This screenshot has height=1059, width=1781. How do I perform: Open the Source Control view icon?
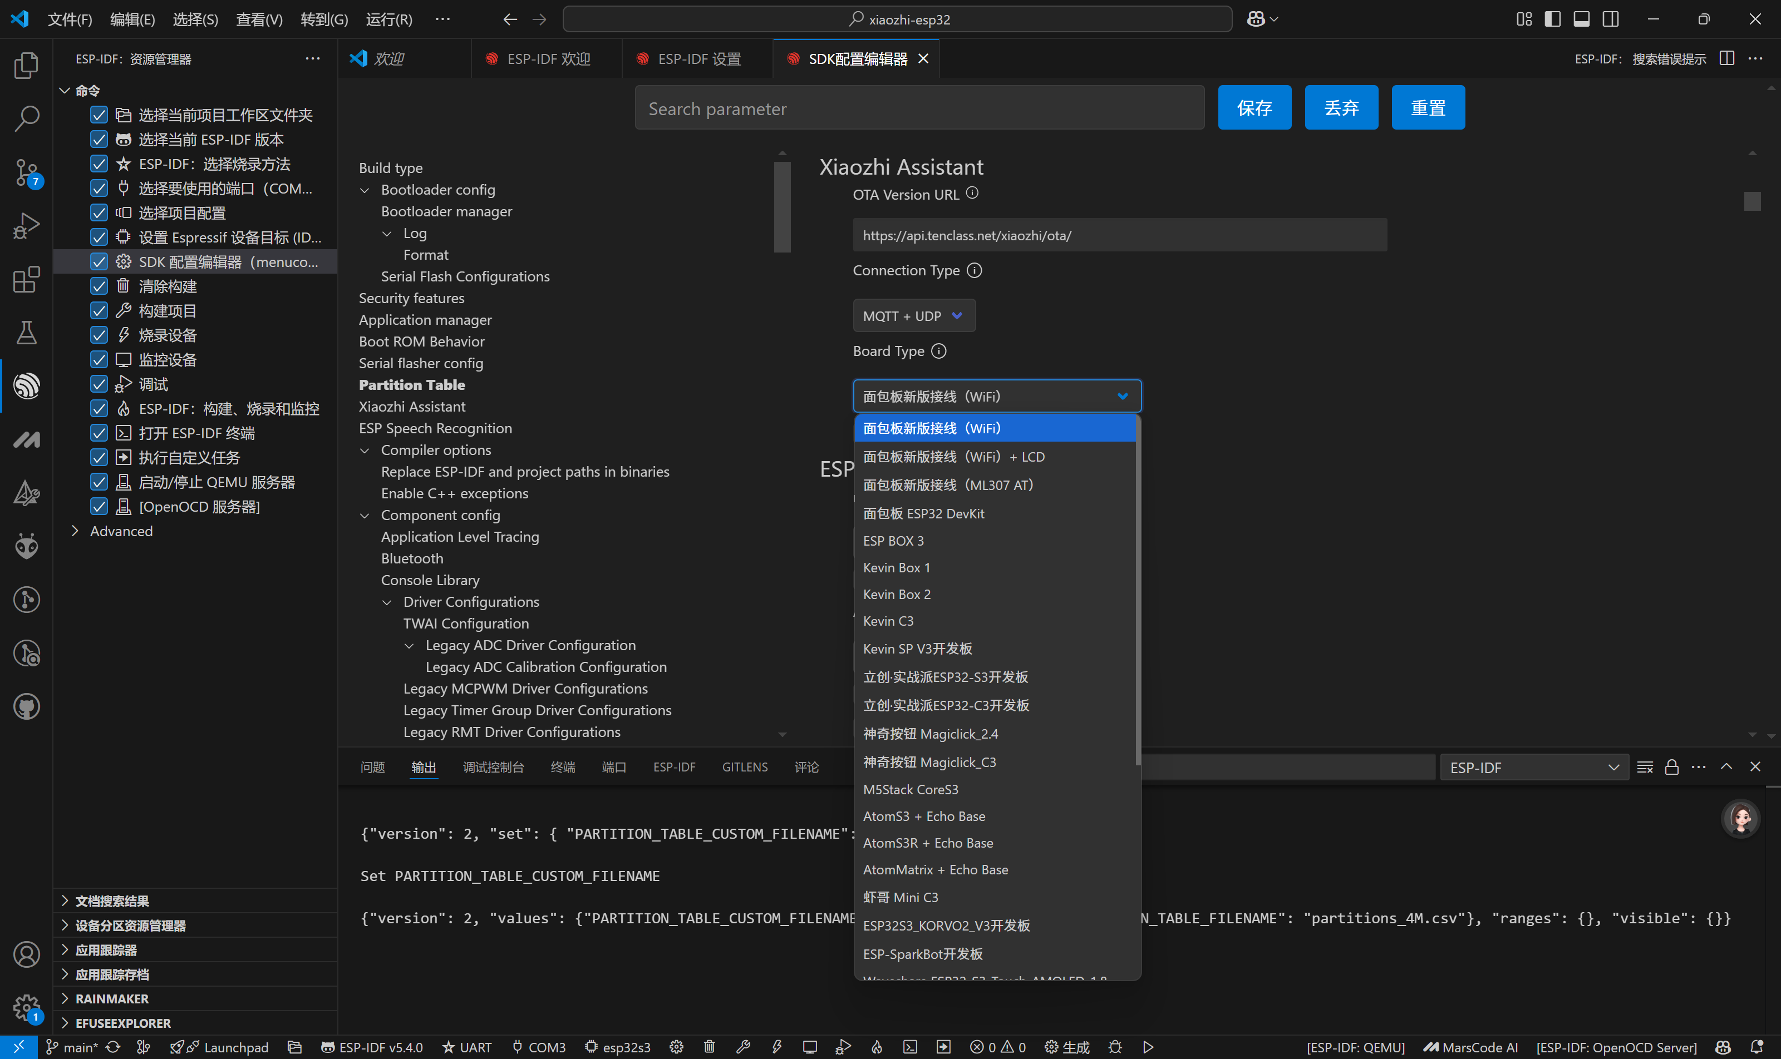[x=26, y=172]
